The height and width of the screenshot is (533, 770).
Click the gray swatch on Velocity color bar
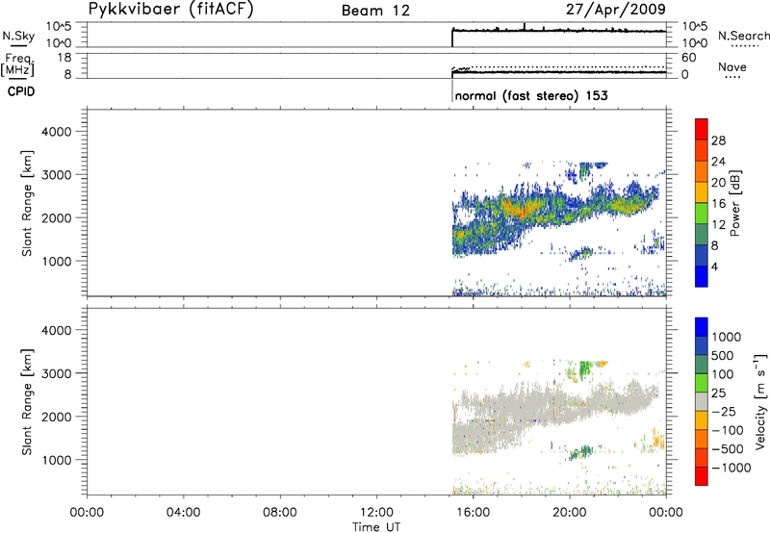click(702, 401)
